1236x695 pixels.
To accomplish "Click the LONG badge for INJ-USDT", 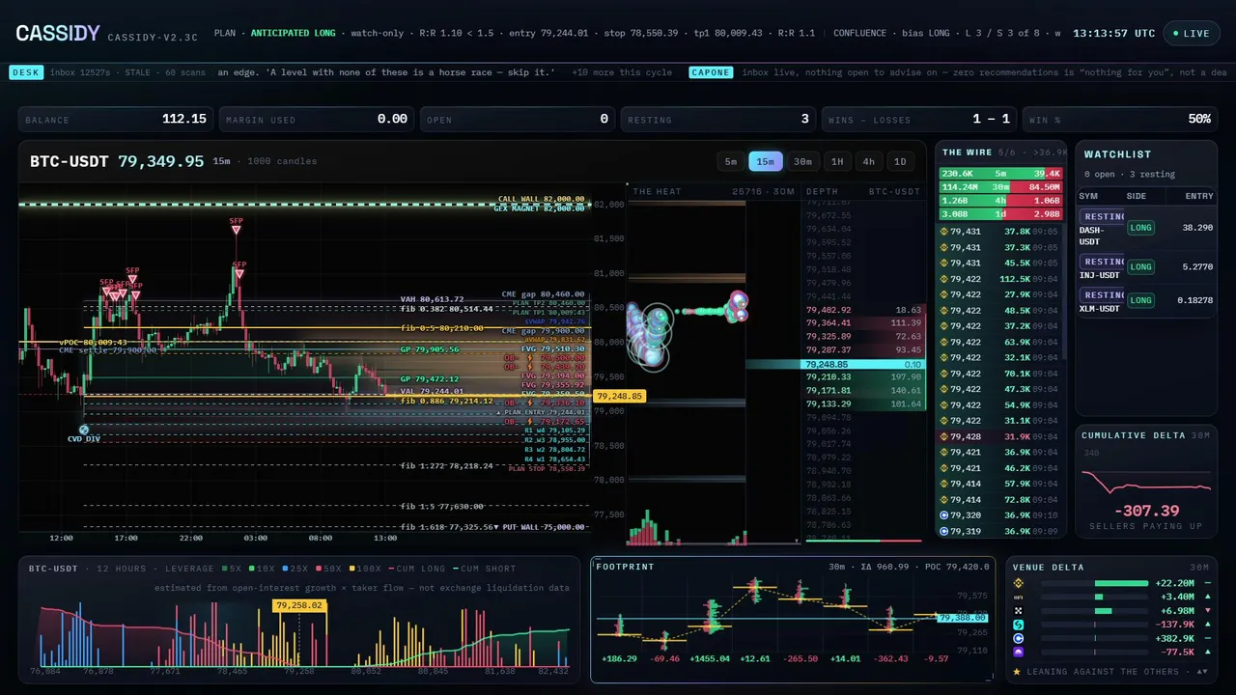I will 1140,266.
